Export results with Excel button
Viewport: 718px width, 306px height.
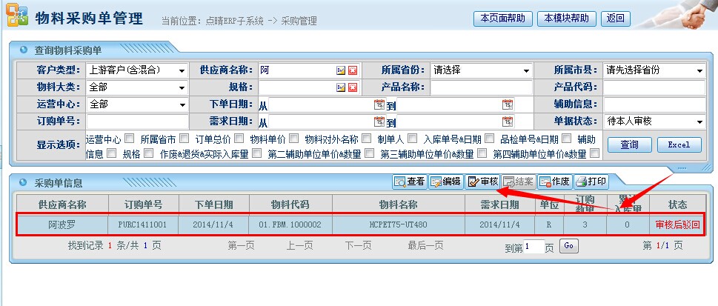[x=678, y=144]
